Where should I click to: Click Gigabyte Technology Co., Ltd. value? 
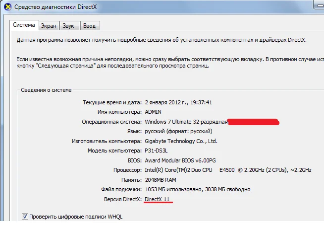pyautogui.click(x=181, y=141)
